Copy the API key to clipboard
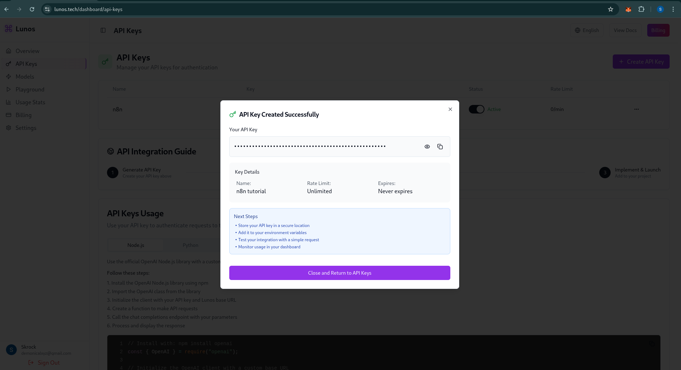Screen dimensions: 681x370 click(x=440, y=147)
